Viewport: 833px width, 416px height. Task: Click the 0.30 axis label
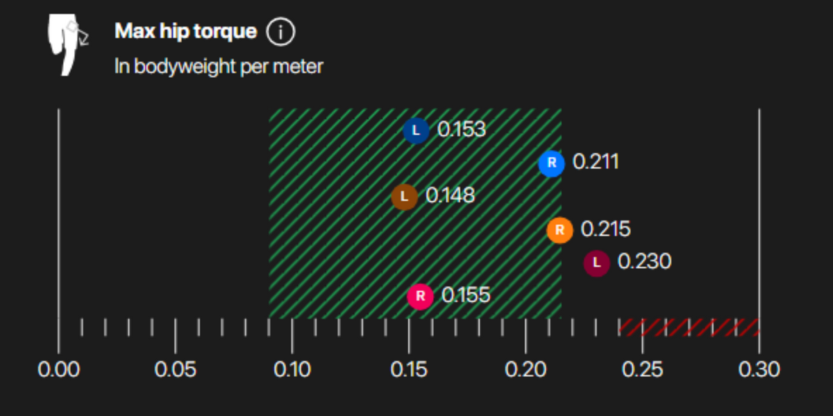coord(759,370)
